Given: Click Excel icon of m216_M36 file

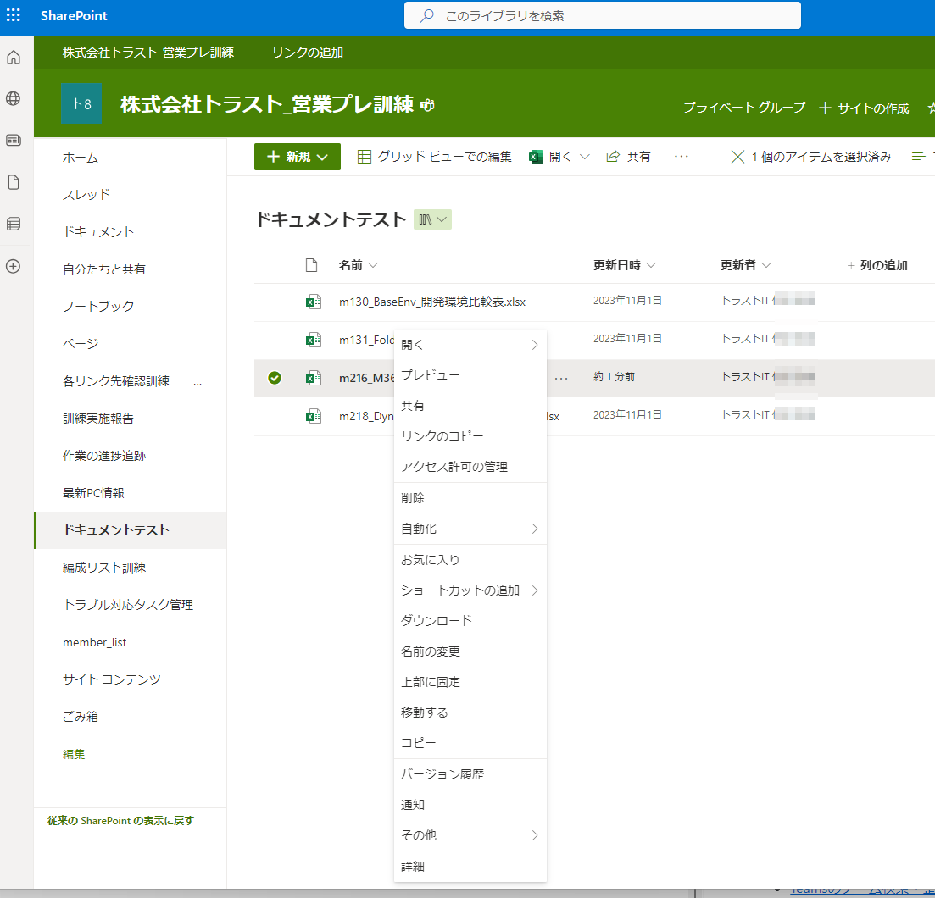Looking at the screenshot, I should [313, 378].
